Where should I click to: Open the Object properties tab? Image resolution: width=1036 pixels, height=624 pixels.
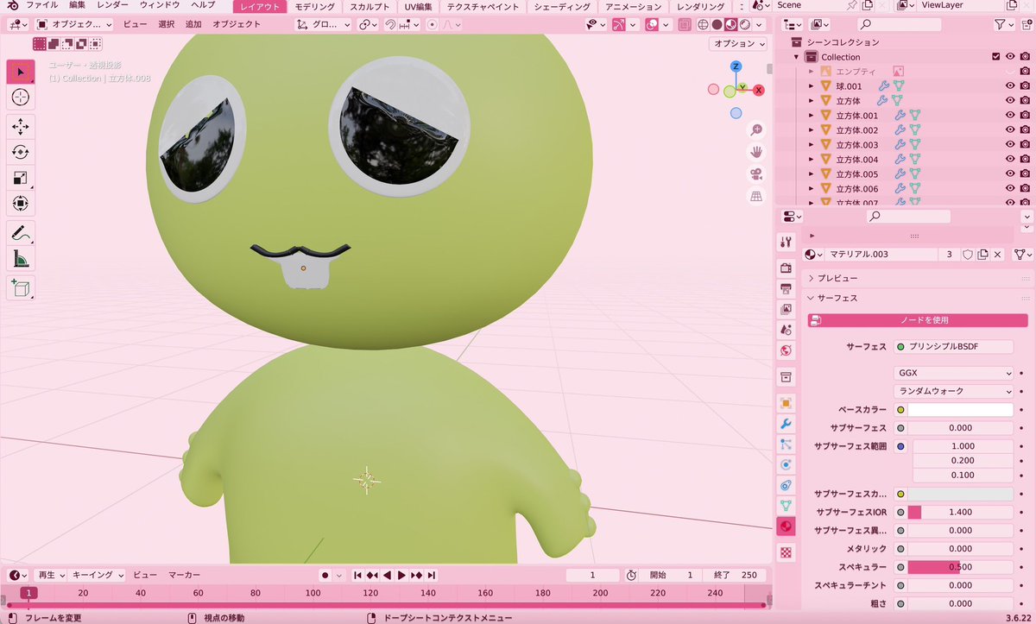[786, 403]
